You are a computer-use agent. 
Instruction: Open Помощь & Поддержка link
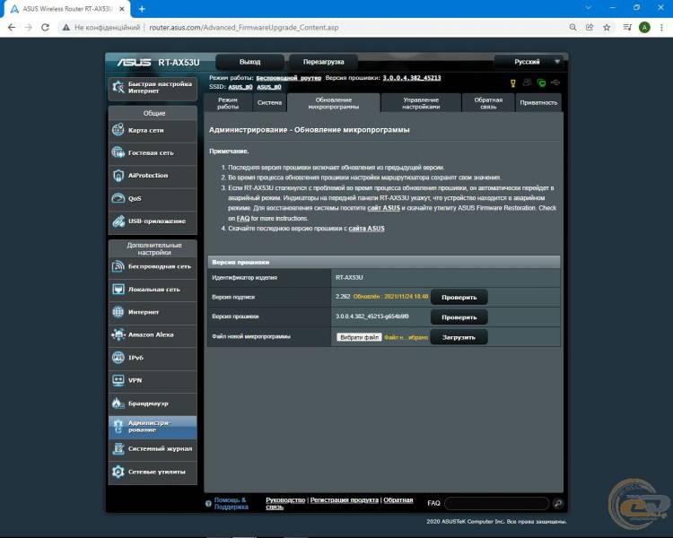(231, 504)
